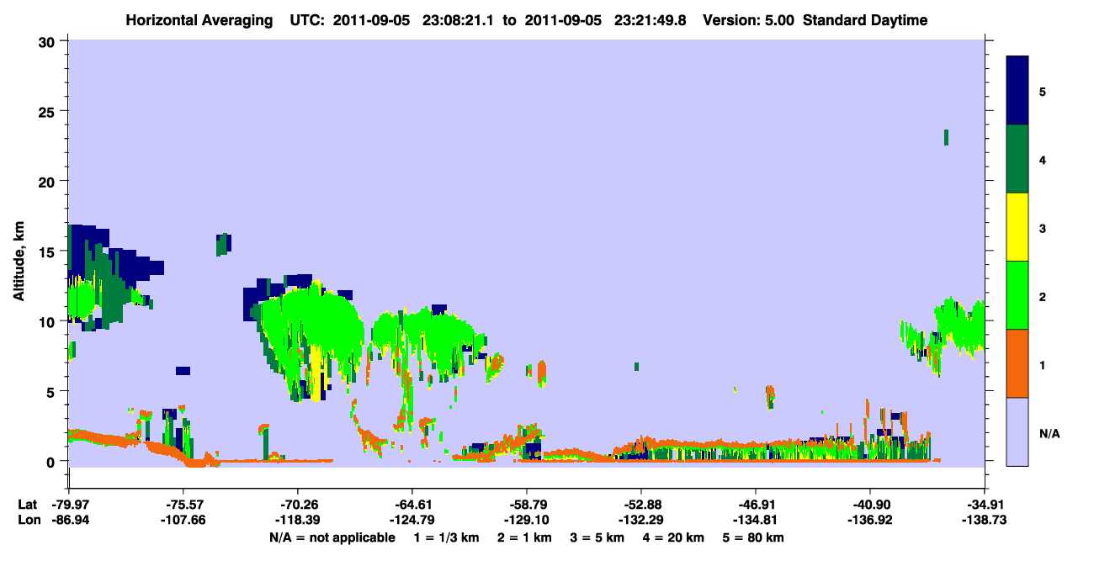Screen dimensions: 1094x561
Task: Click the isolated green feature near 23 km altitude
Action: pos(946,137)
